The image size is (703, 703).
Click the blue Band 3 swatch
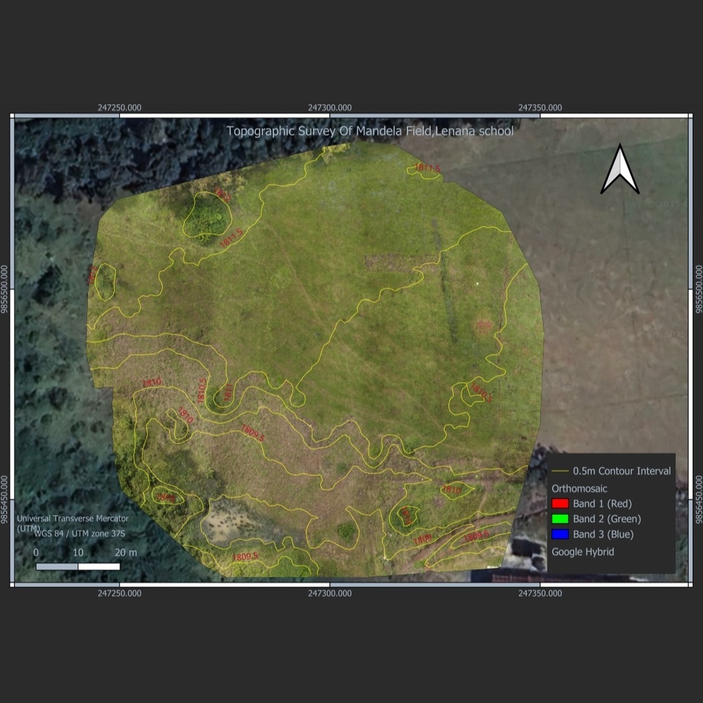[x=560, y=534]
